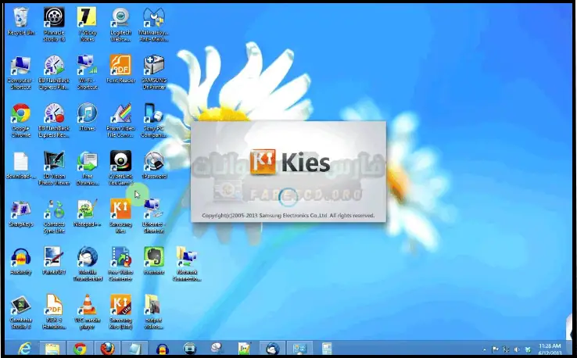Open the Samsung Kies desktop shortcut
Screen dimensions: 577x358
click(120, 212)
